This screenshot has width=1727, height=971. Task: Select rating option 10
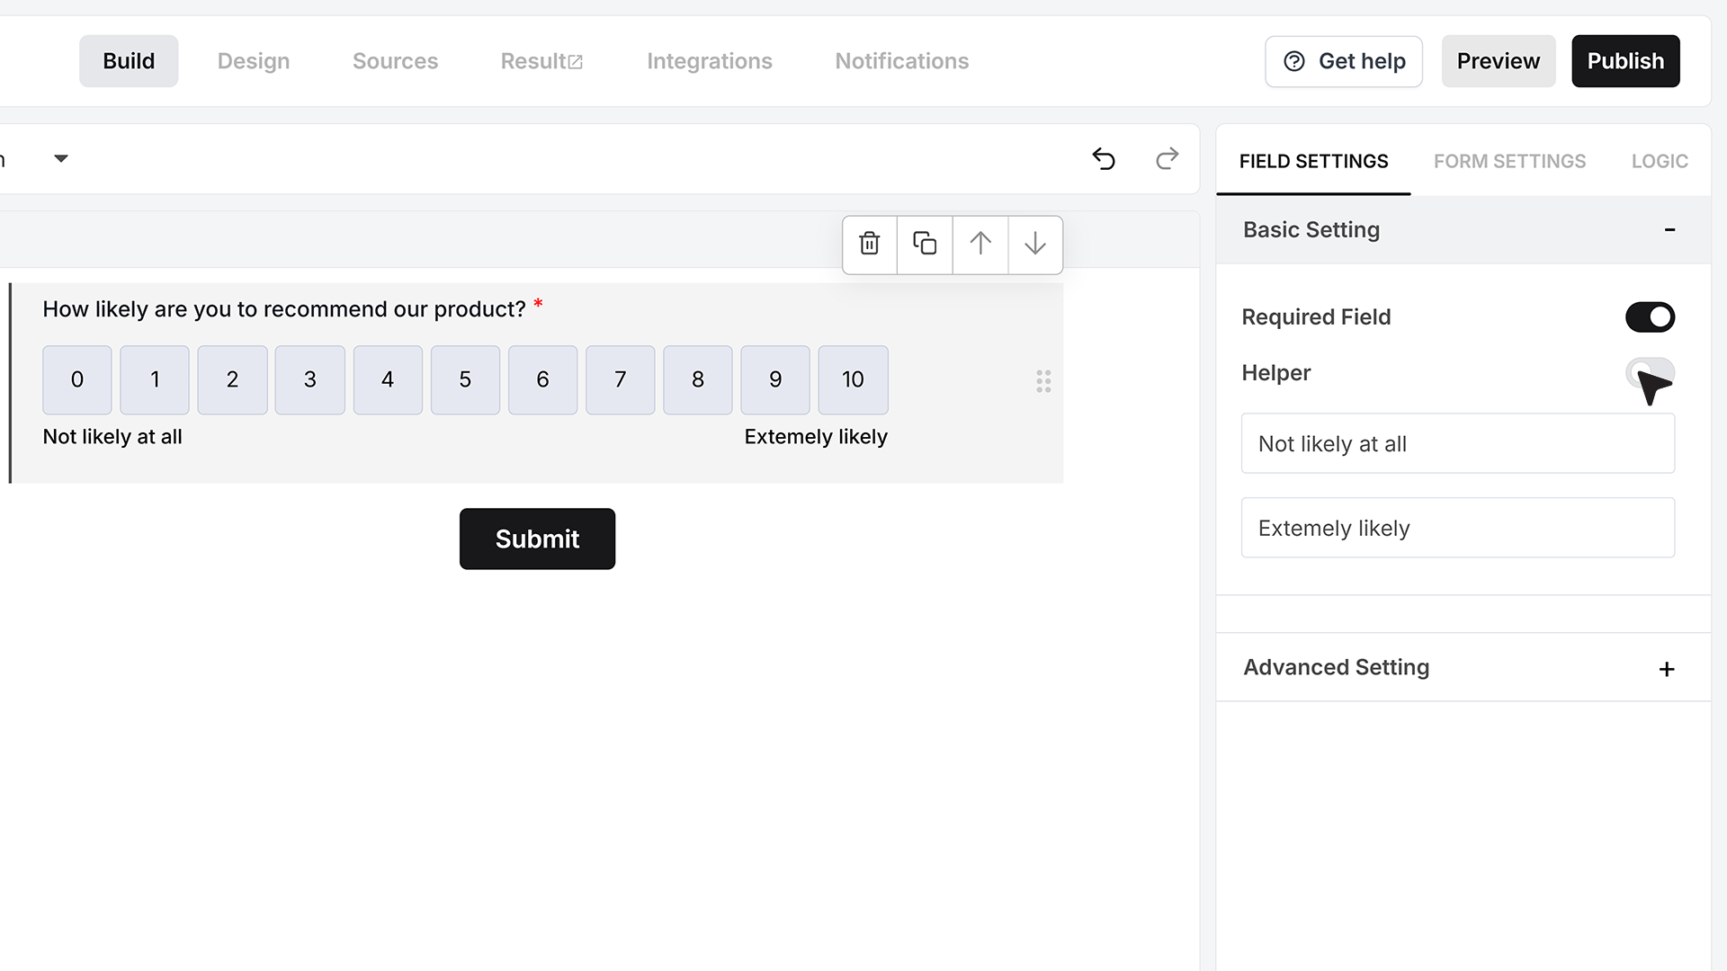click(x=853, y=380)
